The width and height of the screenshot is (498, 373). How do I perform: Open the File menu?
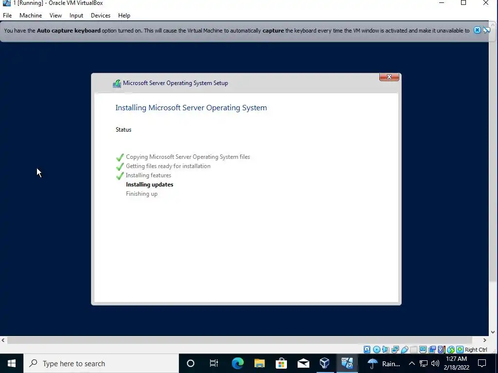[7, 15]
